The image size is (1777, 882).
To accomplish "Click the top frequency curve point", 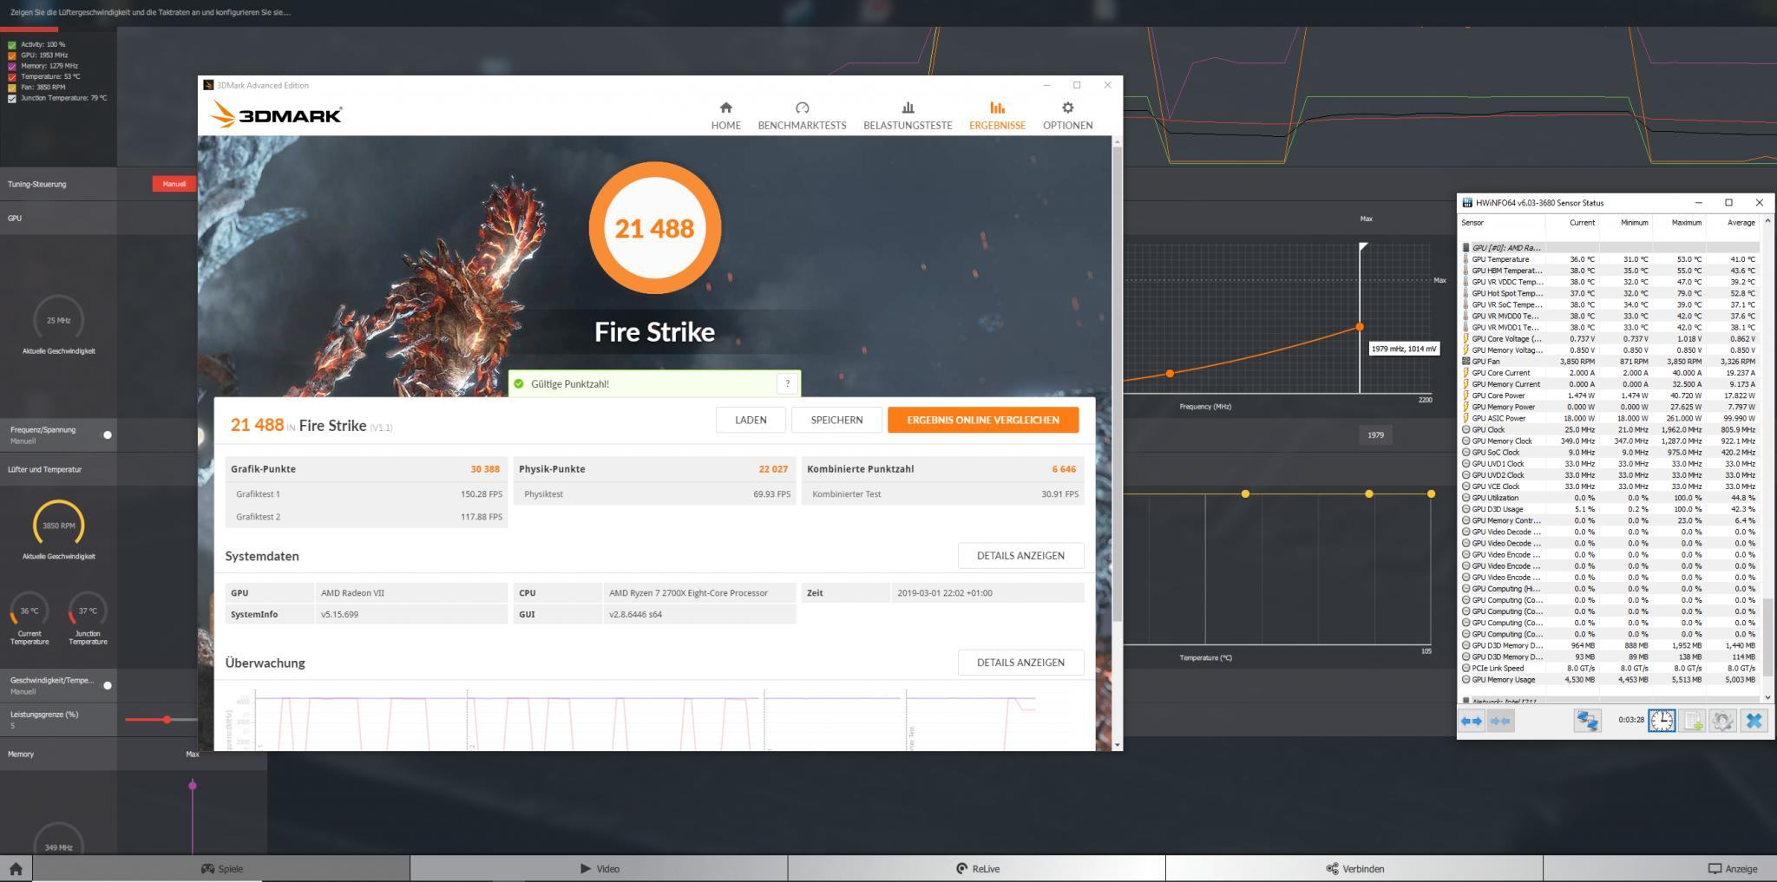I will pyautogui.click(x=1360, y=327).
